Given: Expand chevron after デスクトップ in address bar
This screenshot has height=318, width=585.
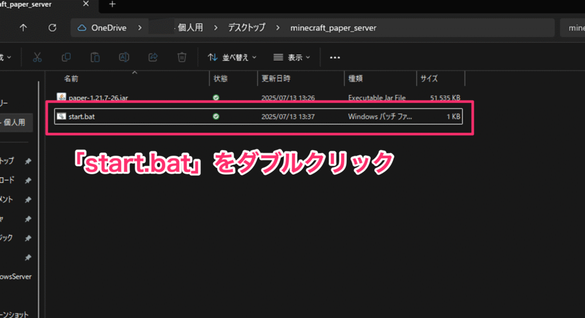Looking at the screenshot, I should [x=278, y=28].
